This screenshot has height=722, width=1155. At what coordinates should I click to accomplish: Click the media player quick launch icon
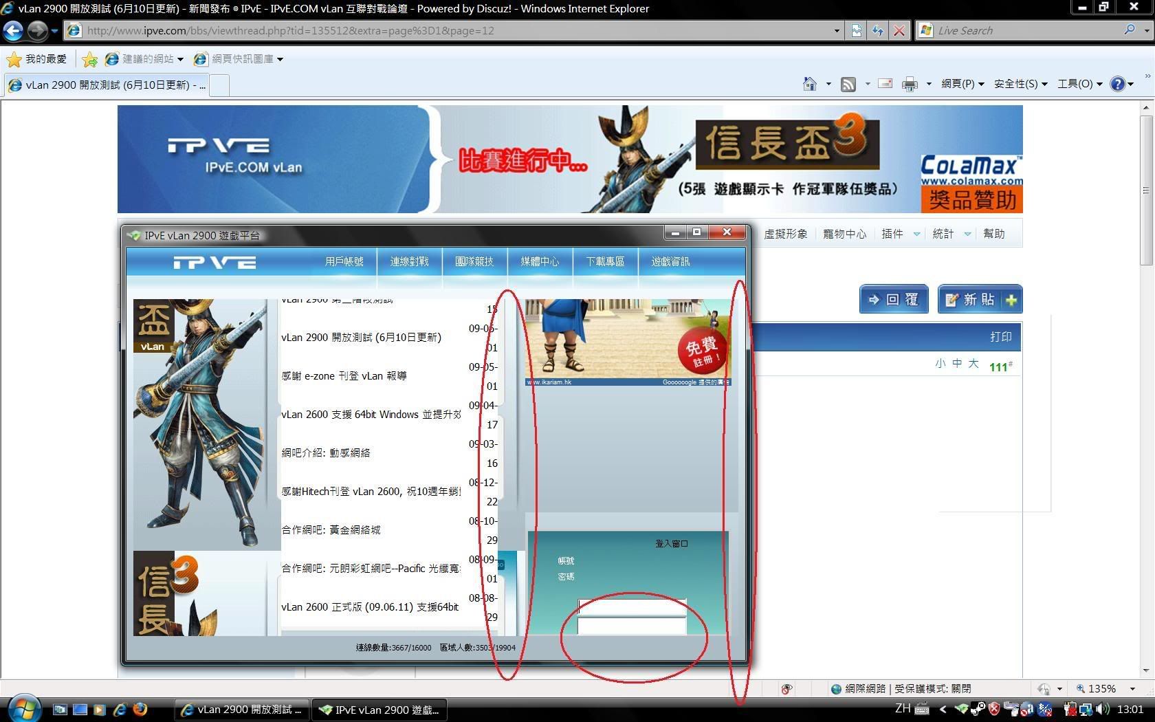(100, 709)
